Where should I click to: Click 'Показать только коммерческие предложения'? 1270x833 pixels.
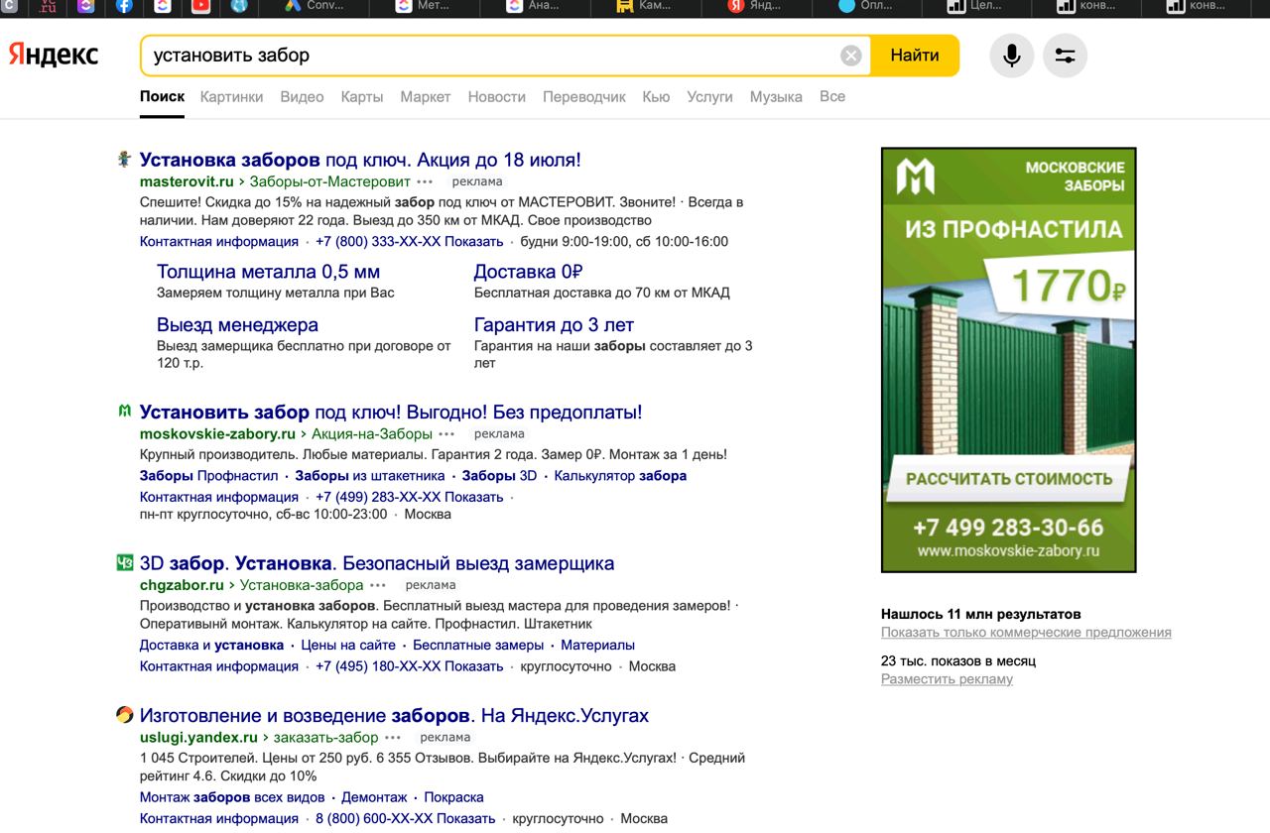pos(1026,633)
